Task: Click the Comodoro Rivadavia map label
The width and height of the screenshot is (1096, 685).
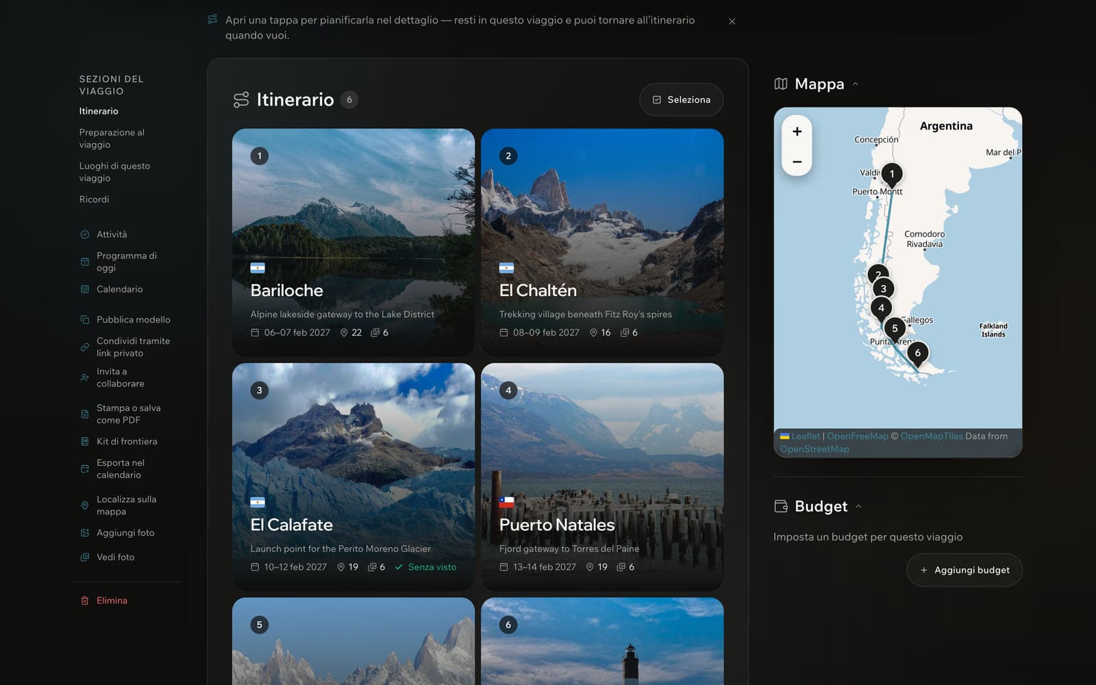Action: click(x=925, y=239)
